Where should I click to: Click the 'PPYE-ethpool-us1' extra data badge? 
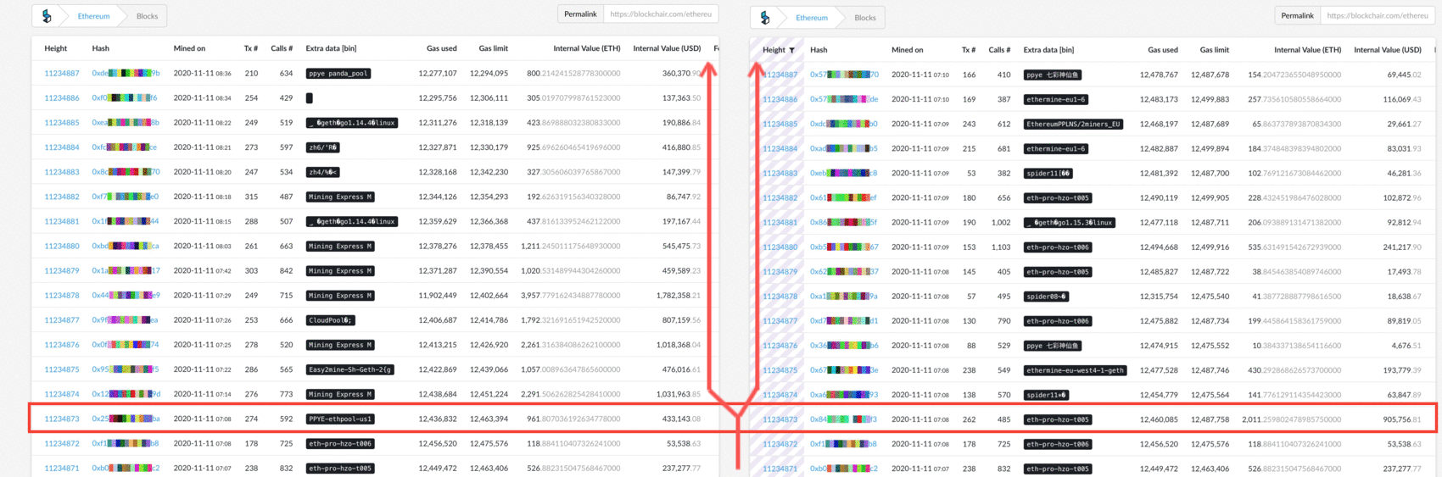click(340, 419)
